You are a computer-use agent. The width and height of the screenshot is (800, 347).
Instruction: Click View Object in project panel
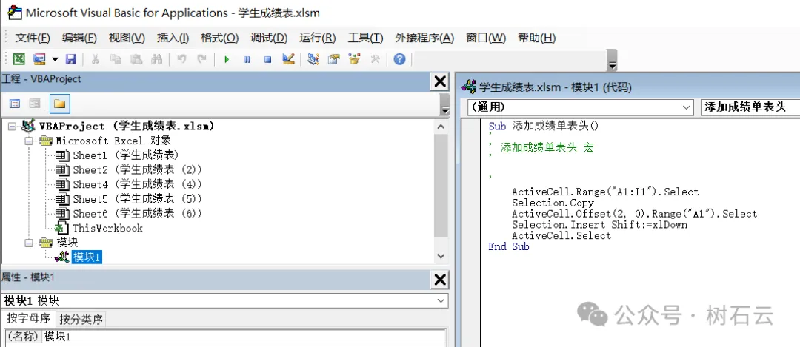[35, 104]
